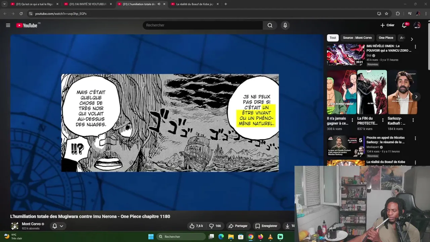Open the Mont Corvo channel avatar
430x242 pixels.
14,226
